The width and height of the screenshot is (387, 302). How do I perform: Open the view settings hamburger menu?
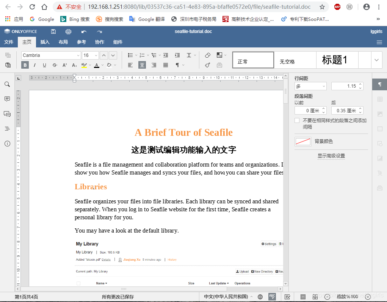click(379, 42)
